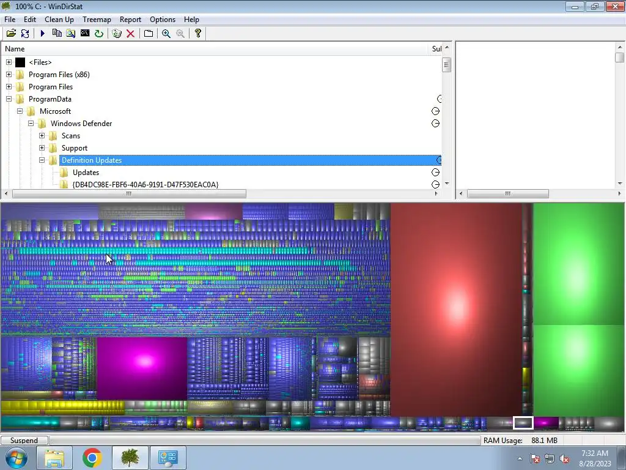
Task: Click the Windows Defender folder icon
Action: click(42, 124)
